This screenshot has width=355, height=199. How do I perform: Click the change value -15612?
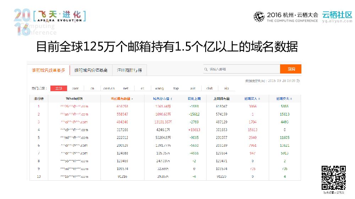click(x=194, y=114)
